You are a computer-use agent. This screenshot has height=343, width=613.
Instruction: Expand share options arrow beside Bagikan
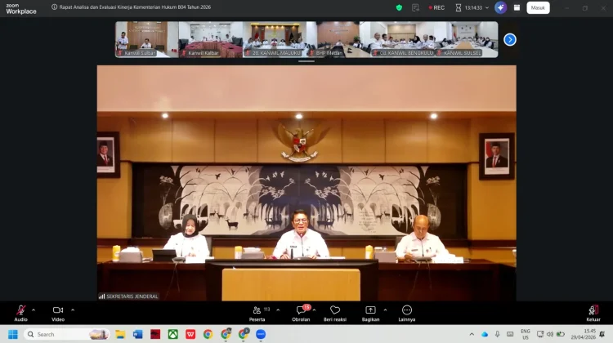(x=385, y=310)
